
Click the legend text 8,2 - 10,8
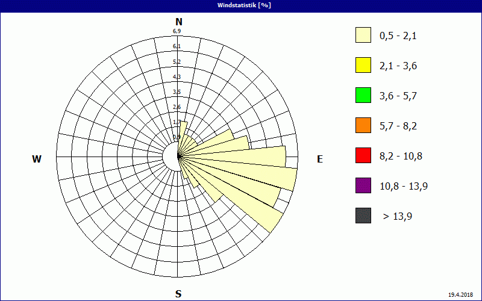click(401, 157)
